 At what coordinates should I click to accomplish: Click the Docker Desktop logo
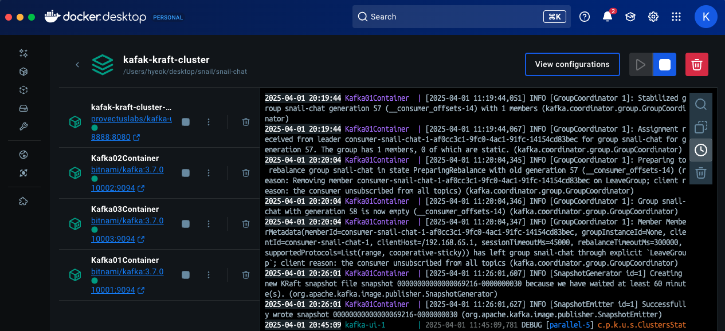pos(95,17)
